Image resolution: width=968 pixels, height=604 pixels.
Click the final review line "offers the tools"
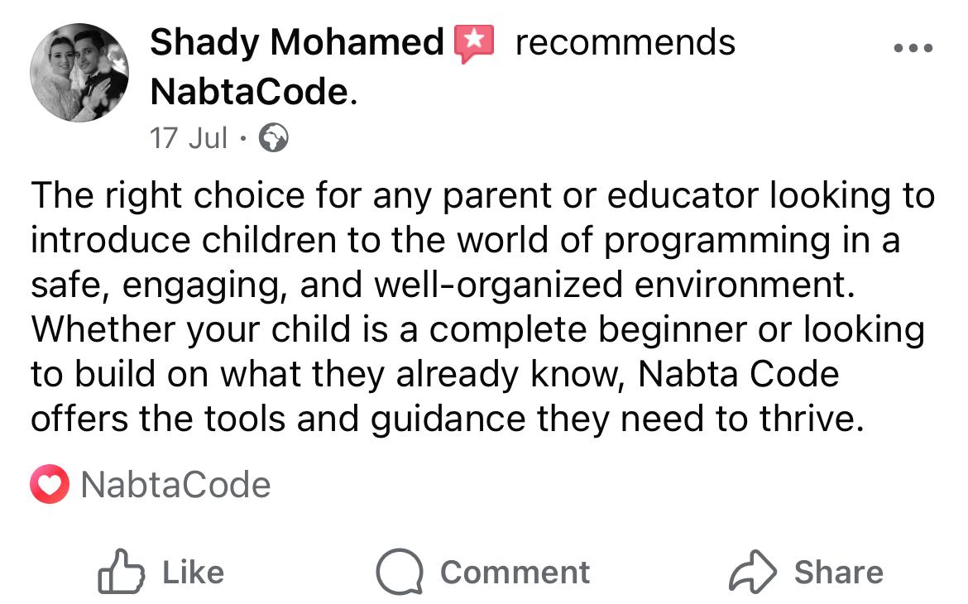447,419
